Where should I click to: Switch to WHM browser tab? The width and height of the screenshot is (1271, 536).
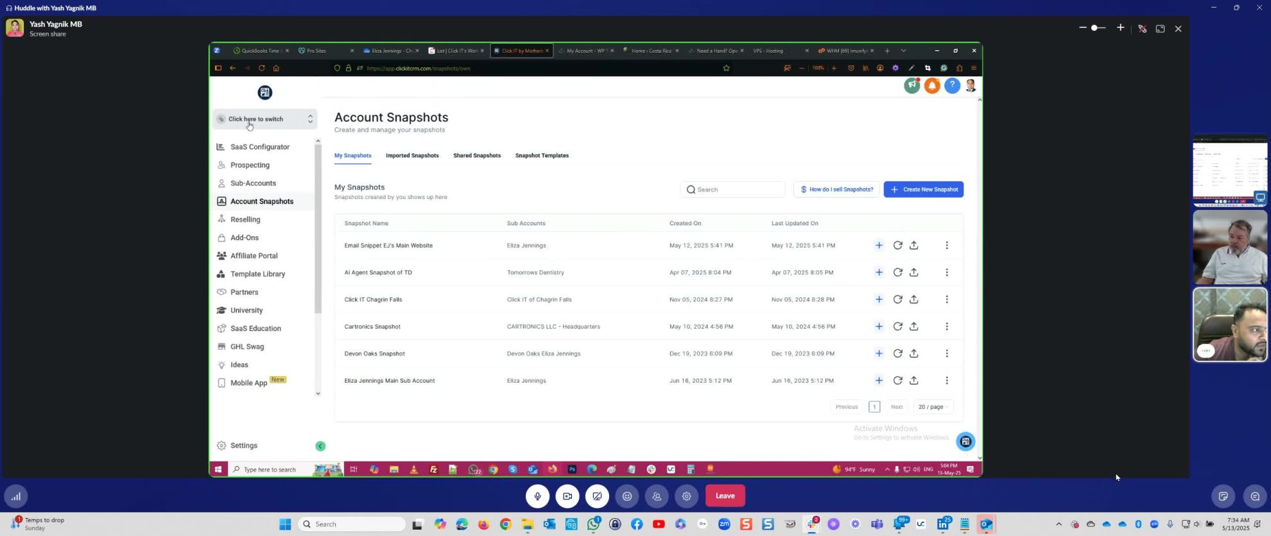[847, 51]
